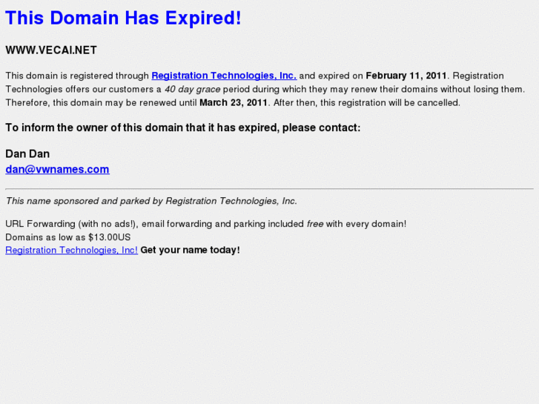
Task: Click the 'email forwarding and parking included' text
Action: pos(222,223)
